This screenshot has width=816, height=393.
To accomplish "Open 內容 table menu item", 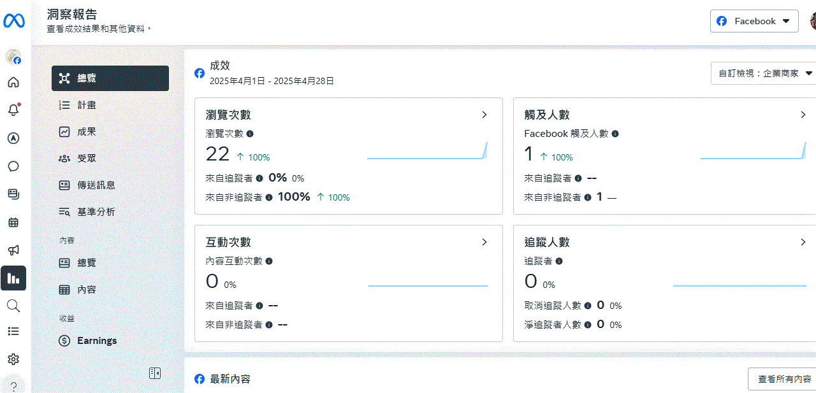I will [110, 290].
